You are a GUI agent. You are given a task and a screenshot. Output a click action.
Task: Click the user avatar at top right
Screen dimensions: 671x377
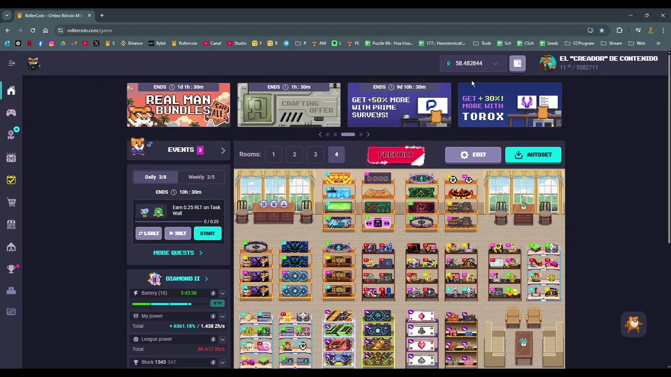(x=548, y=63)
